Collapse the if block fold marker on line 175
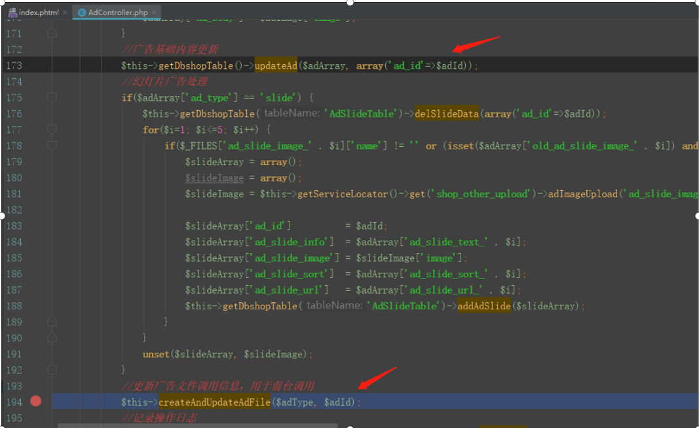This screenshot has height=428, width=699. tap(52, 97)
